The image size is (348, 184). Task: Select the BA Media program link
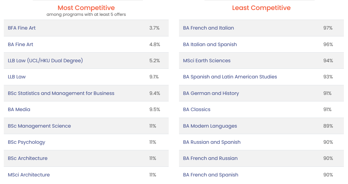19,109
